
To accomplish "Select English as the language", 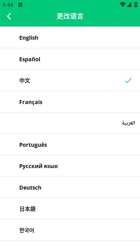I will coord(70,37).
